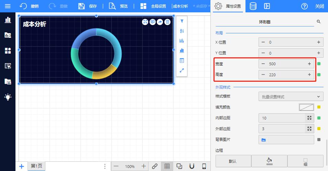328x171 pixels.
Task: Open the data source database icon
Action: [253, 6]
